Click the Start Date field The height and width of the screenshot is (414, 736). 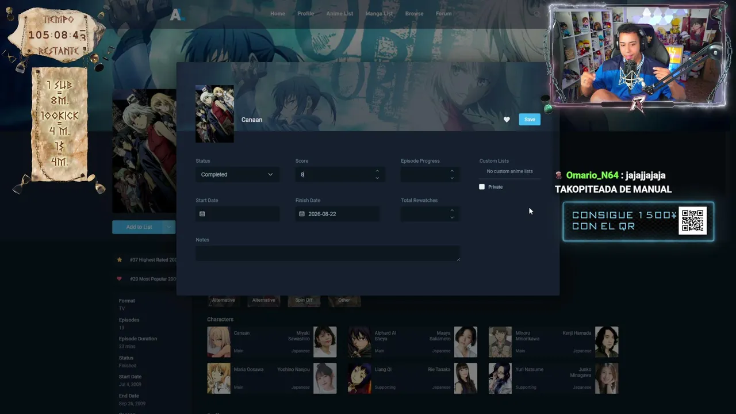tap(237, 214)
